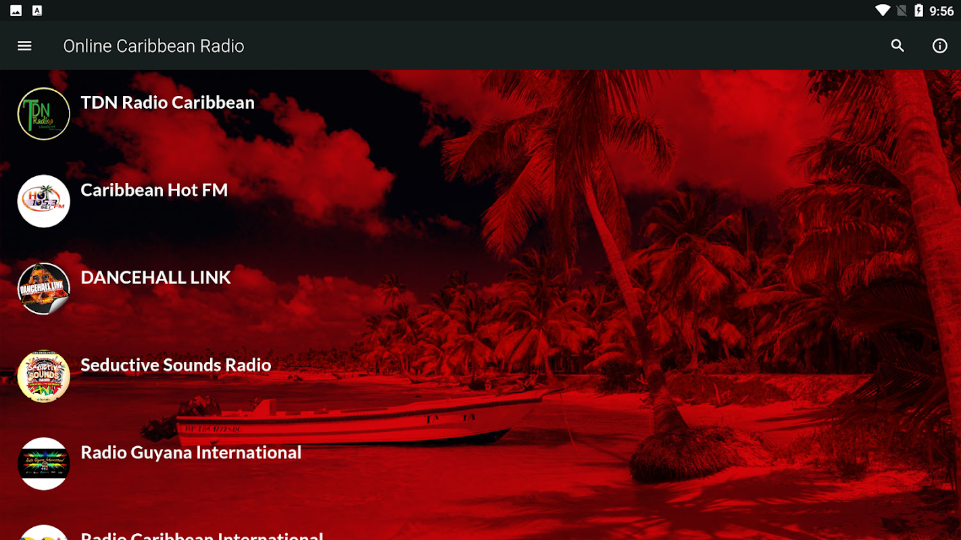Open the info circle icon

tap(940, 46)
